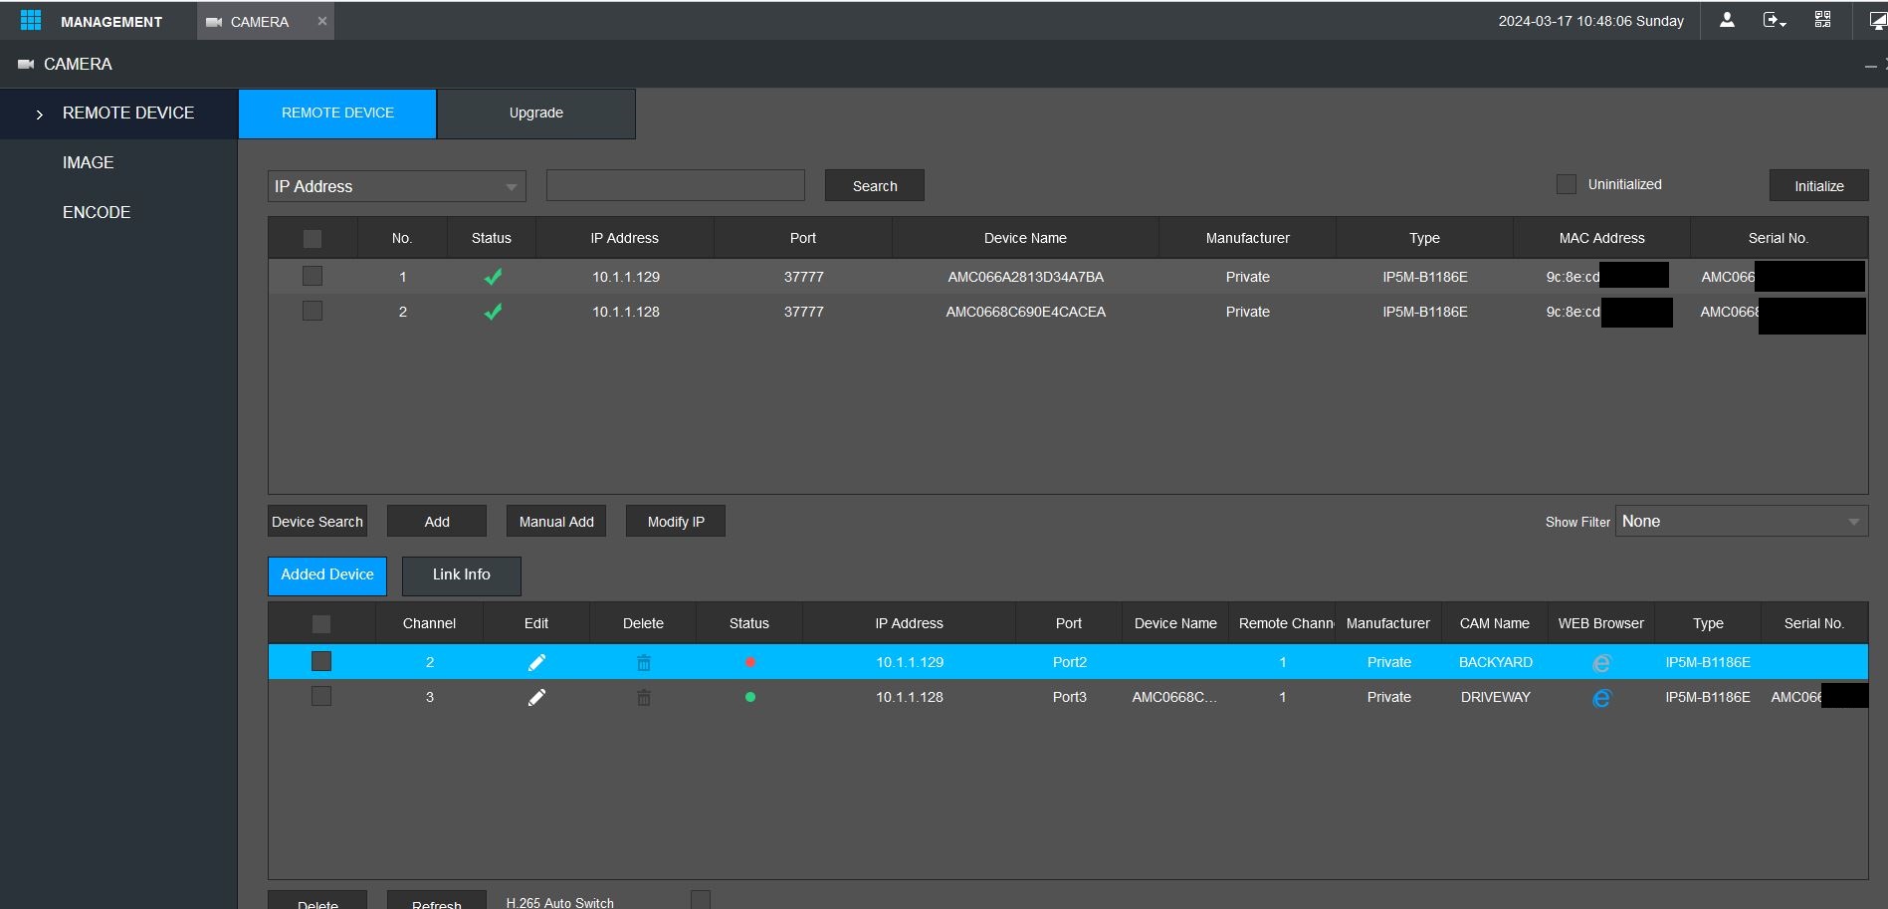Edit channel 2 with the pencil icon
This screenshot has width=1888, height=909.
[536, 662]
